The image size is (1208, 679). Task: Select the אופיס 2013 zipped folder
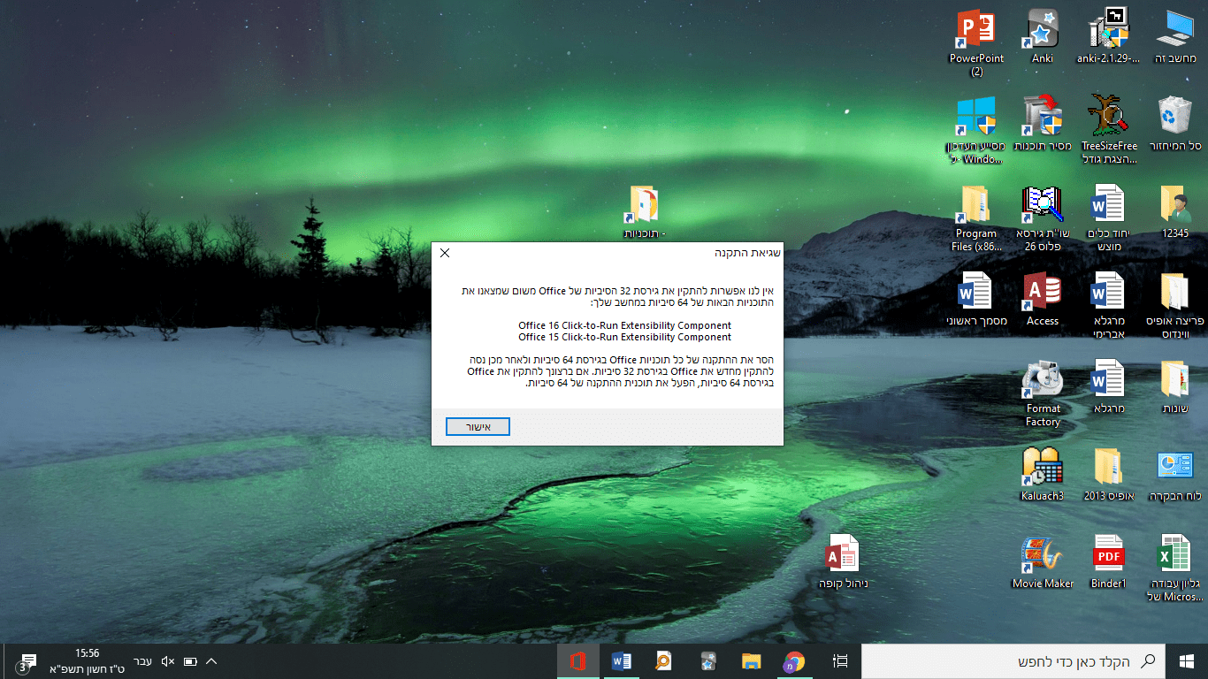[x=1108, y=475]
